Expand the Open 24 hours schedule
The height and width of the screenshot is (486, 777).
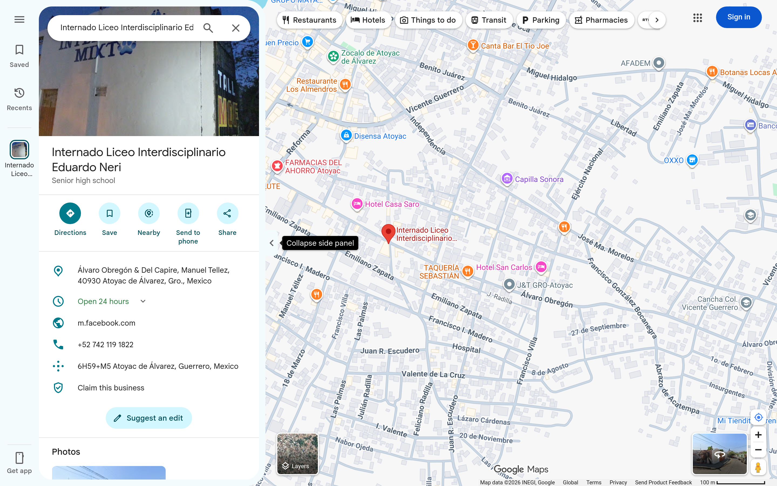(143, 301)
